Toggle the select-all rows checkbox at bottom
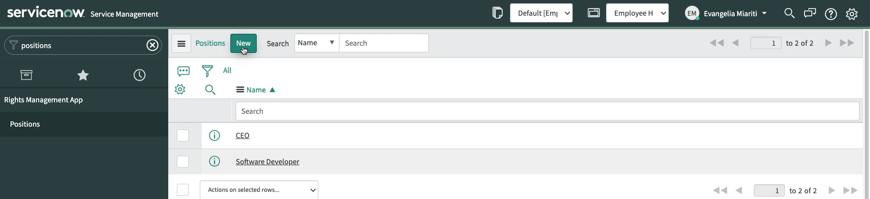Viewport: 870px width, 199px height. coord(183,190)
